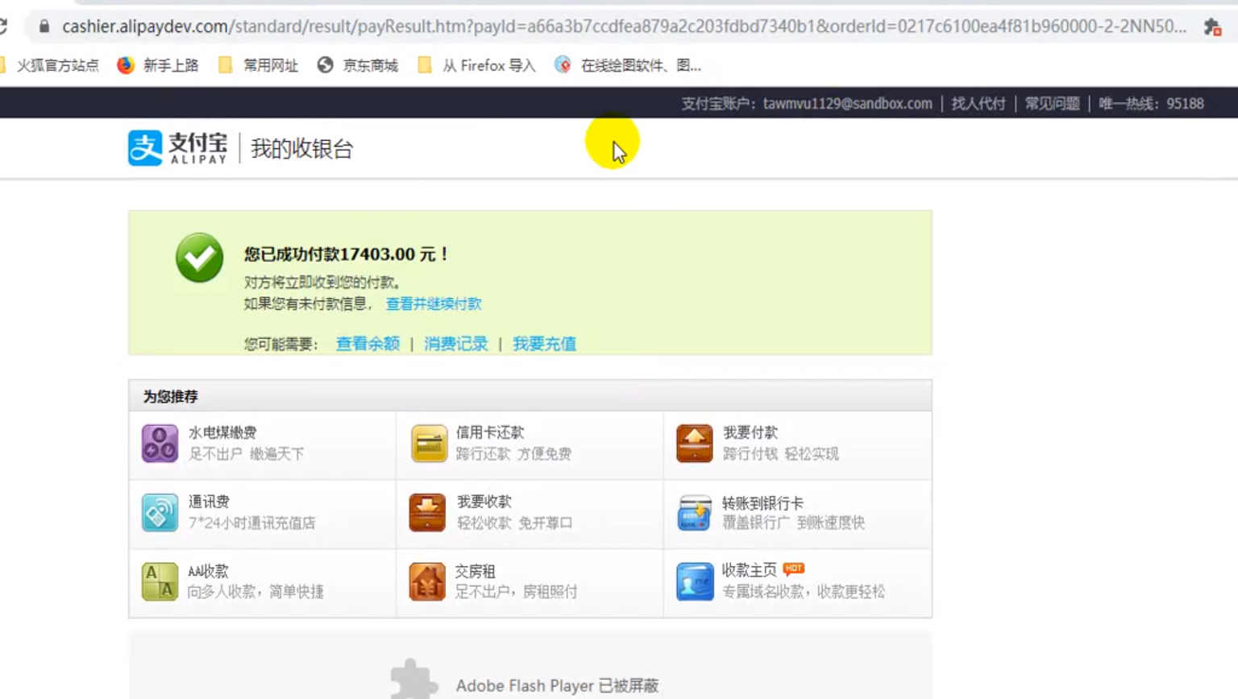Click the 查看并继续付款 link

pyautogui.click(x=433, y=304)
